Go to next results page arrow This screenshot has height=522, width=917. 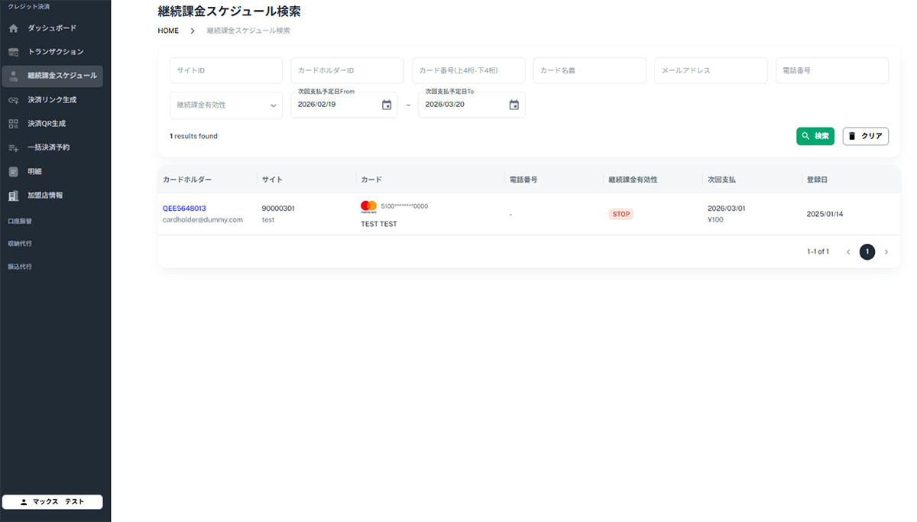tap(886, 251)
